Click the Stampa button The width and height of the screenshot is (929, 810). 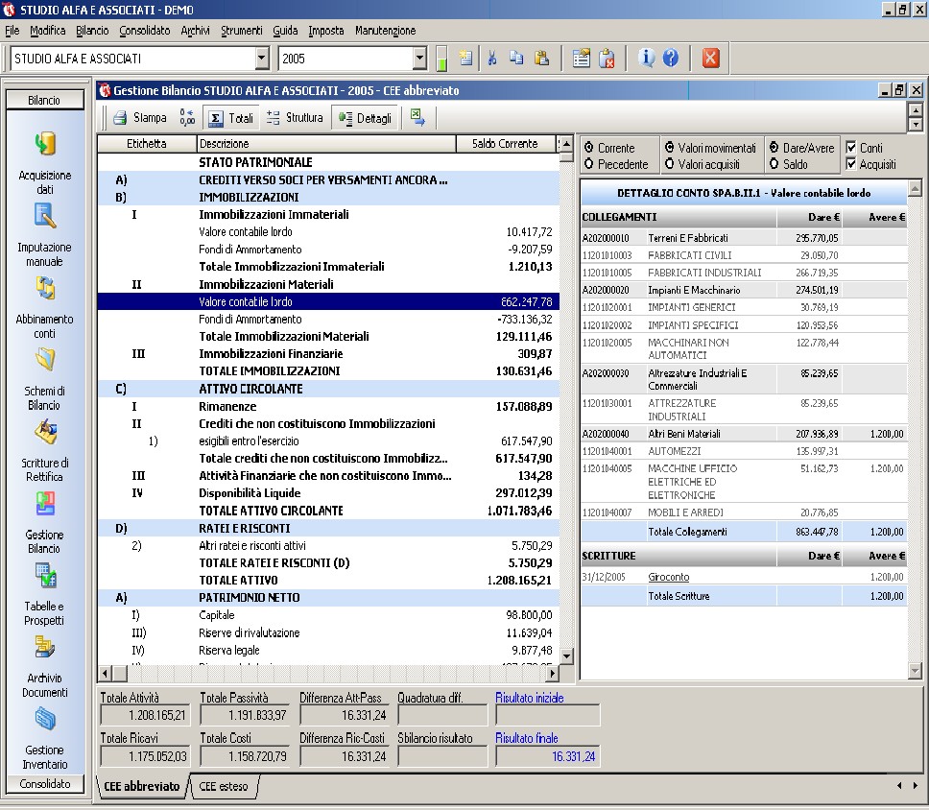pyautogui.click(x=140, y=118)
